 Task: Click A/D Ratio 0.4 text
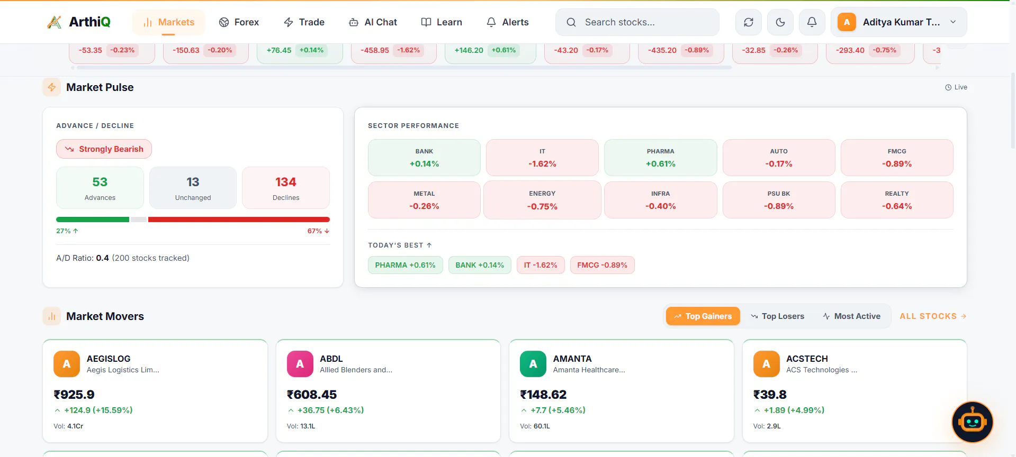click(x=123, y=258)
